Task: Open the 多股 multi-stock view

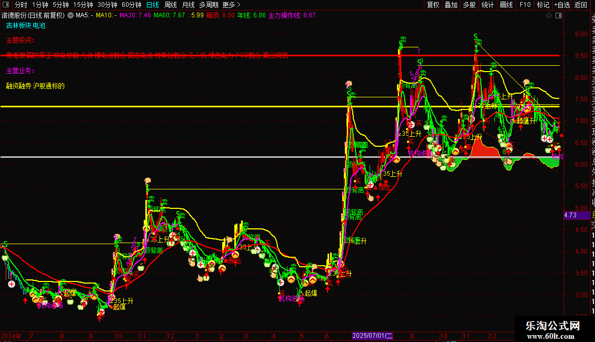Action: tap(469, 5)
